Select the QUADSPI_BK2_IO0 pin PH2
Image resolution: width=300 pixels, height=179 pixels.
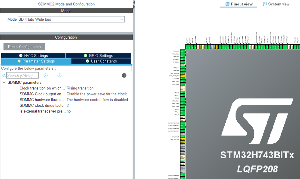[183, 175]
